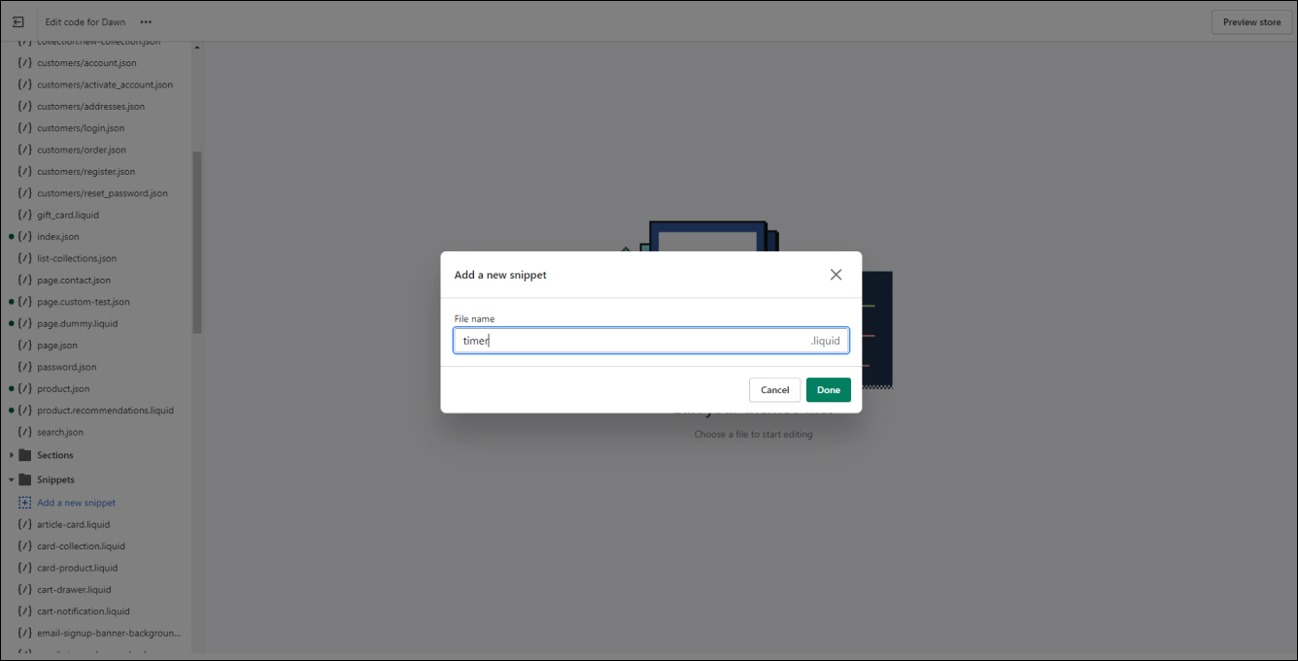Click the sidebar file list scrollbar
Viewport: 1298px width, 661px height.
(x=197, y=242)
